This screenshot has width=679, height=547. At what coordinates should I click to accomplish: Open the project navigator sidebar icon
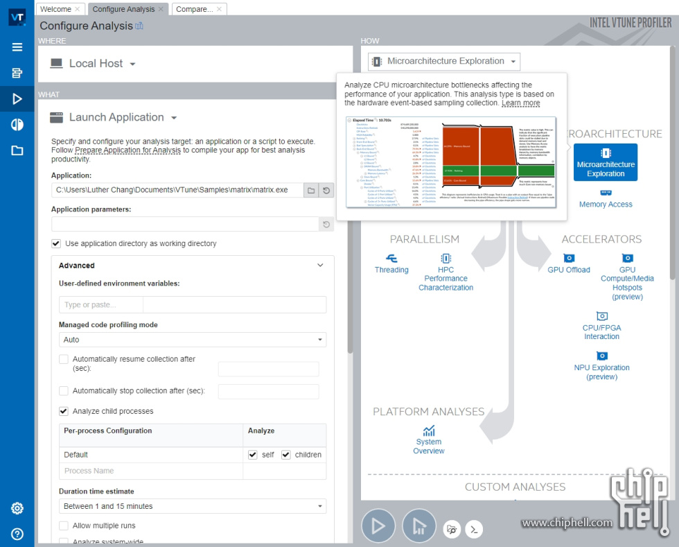click(x=17, y=73)
